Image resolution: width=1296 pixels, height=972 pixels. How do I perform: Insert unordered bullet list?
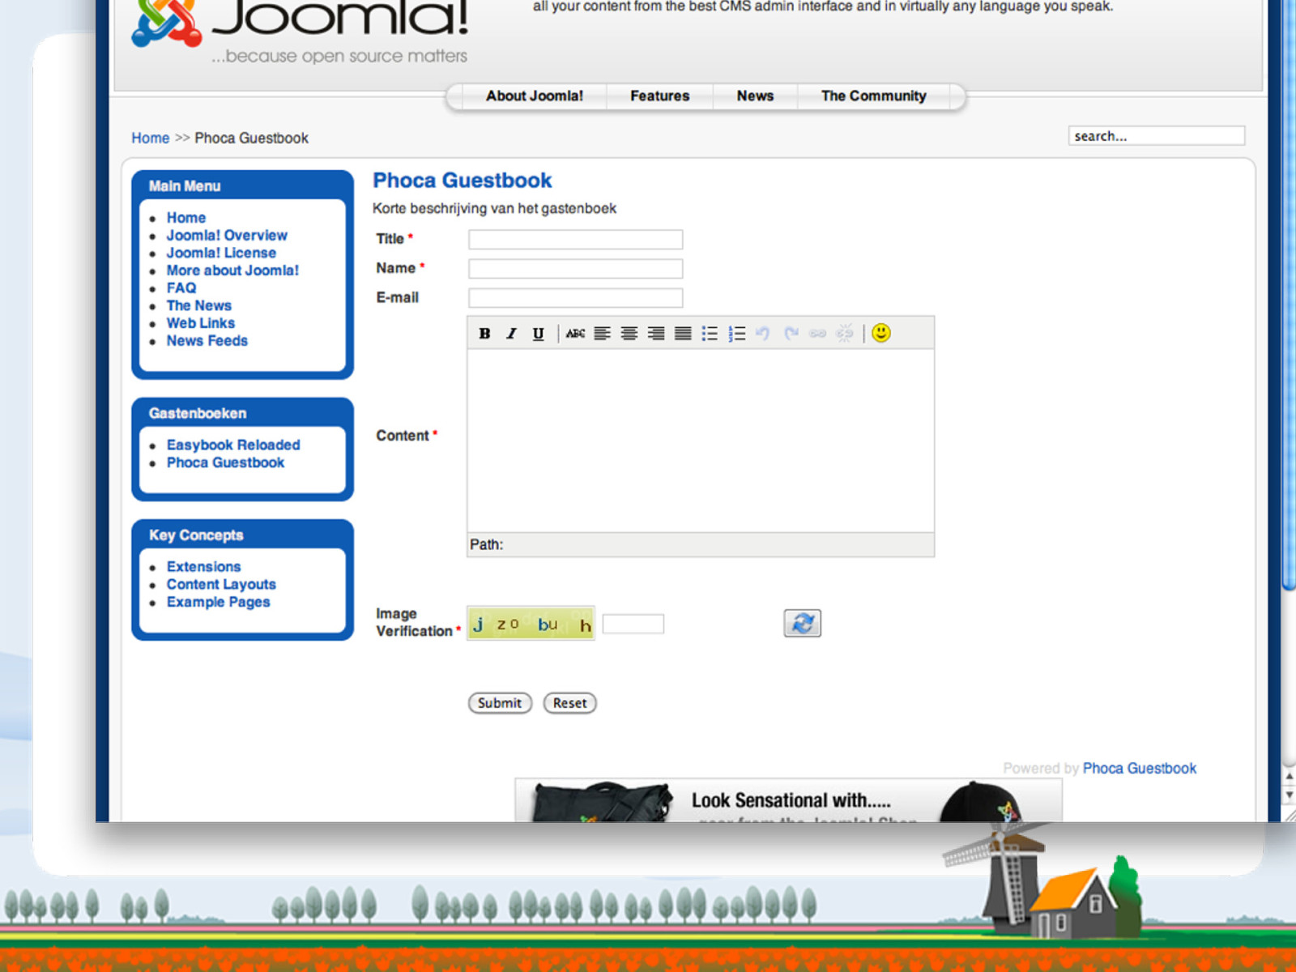pos(710,333)
